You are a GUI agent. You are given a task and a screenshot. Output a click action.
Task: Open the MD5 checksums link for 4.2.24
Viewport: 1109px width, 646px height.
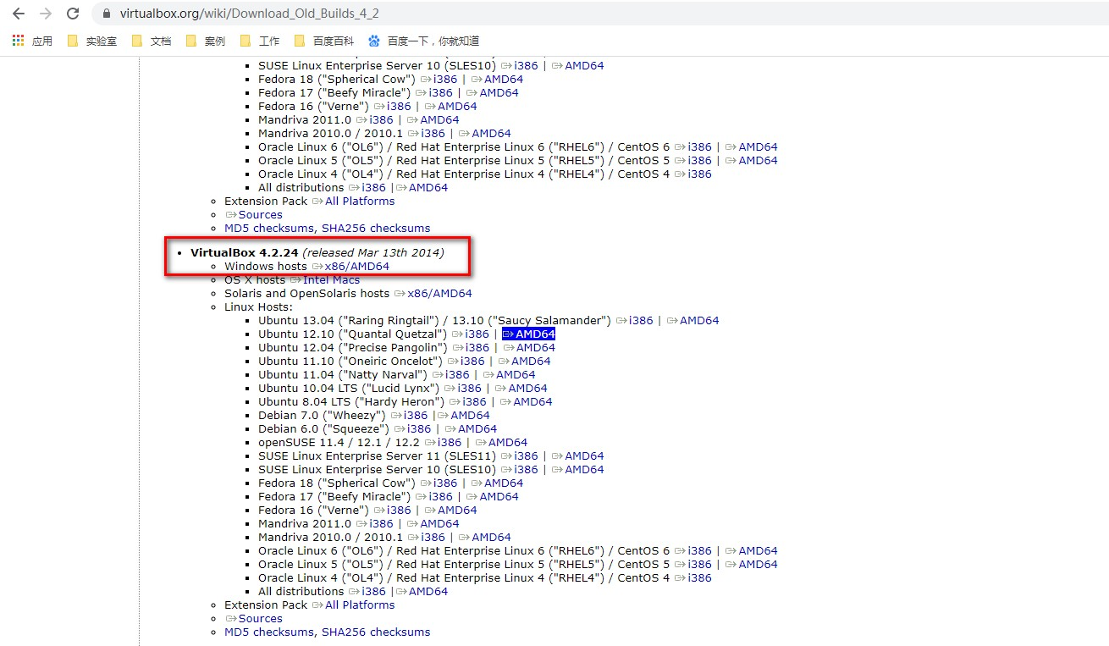coord(270,632)
